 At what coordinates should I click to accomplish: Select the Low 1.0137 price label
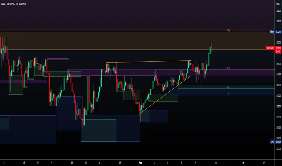coord(276,142)
